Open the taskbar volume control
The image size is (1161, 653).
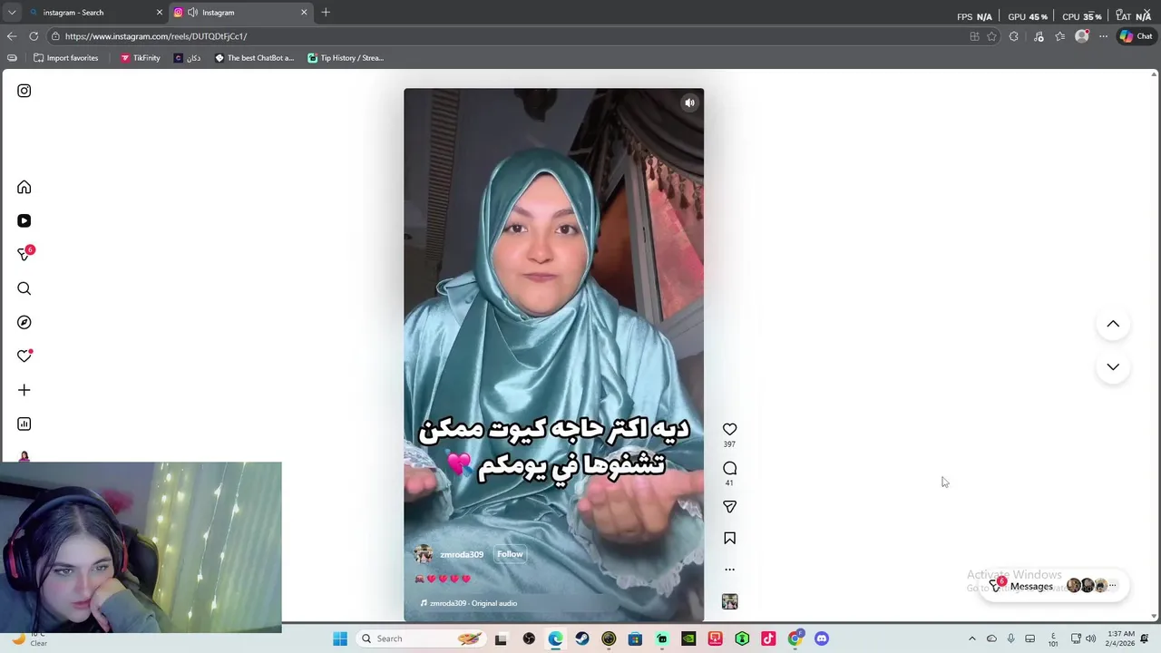point(1090,638)
